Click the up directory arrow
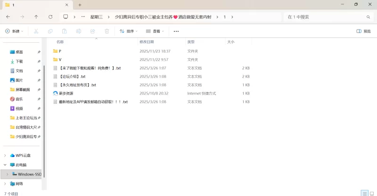The width and height of the screenshot is (377, 196). (36, 17)
